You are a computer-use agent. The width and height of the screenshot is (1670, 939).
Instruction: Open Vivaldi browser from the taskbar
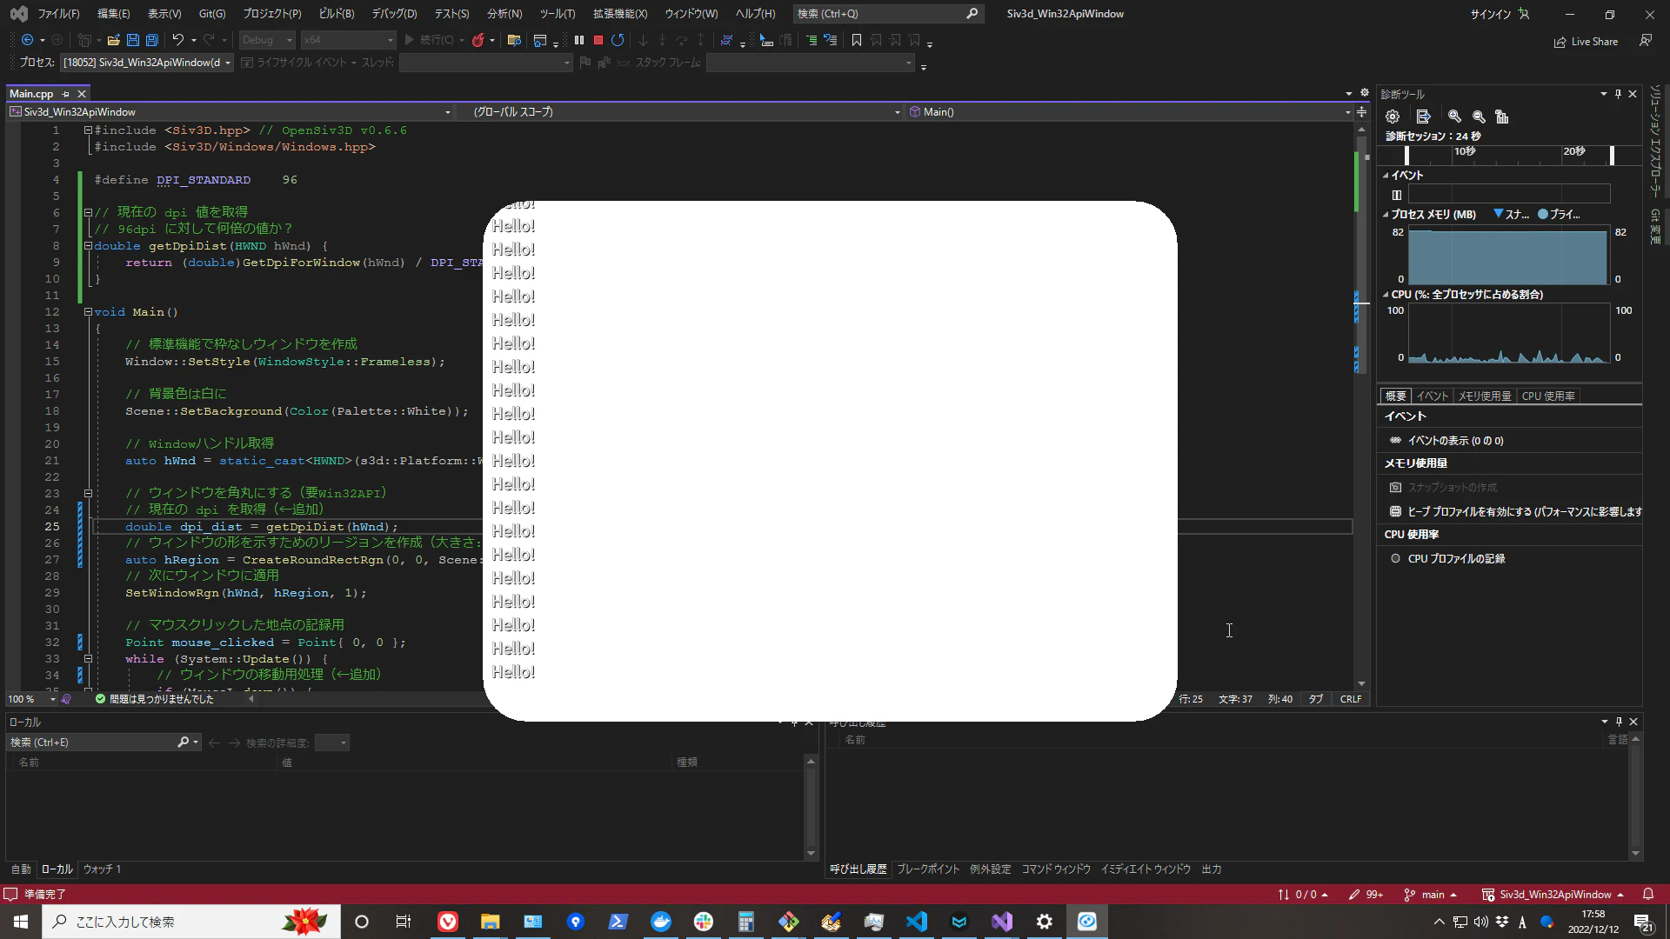pyautogui.click(x=448, y=922)
